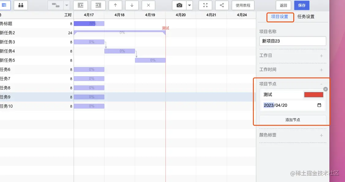This screenshot has width=345, height=182.
Task: Click the 4月21 date header
Action: (211, 15)
